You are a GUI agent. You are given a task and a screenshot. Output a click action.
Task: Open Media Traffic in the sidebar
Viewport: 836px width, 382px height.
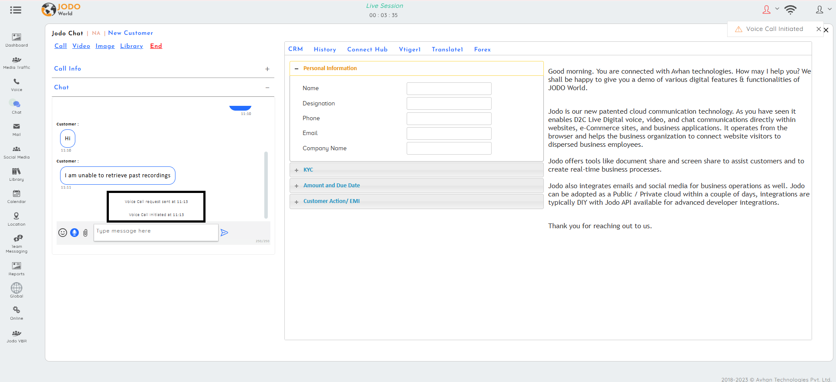tap(17, 63)
